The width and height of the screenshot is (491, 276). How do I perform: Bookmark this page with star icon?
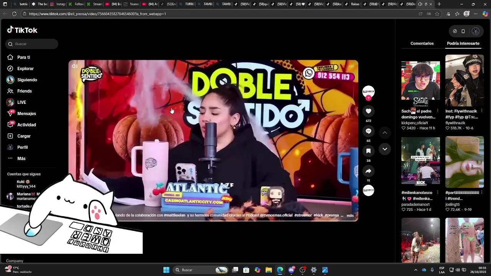pos(437,14)
